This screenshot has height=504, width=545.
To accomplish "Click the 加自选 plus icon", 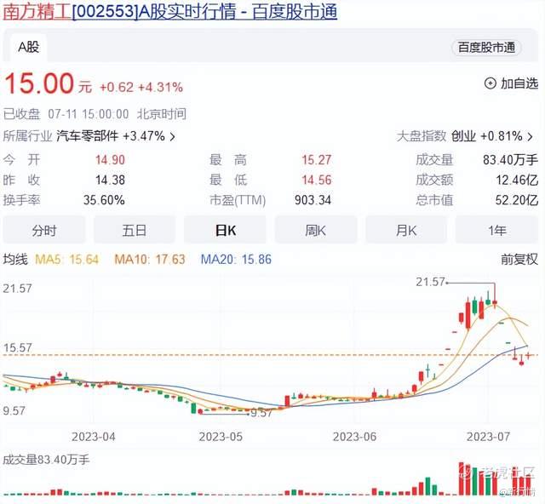I will [x=490, y=83].
